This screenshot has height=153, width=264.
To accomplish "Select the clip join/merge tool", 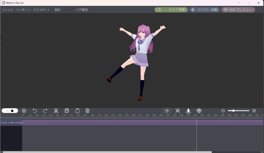I will 178,111.
